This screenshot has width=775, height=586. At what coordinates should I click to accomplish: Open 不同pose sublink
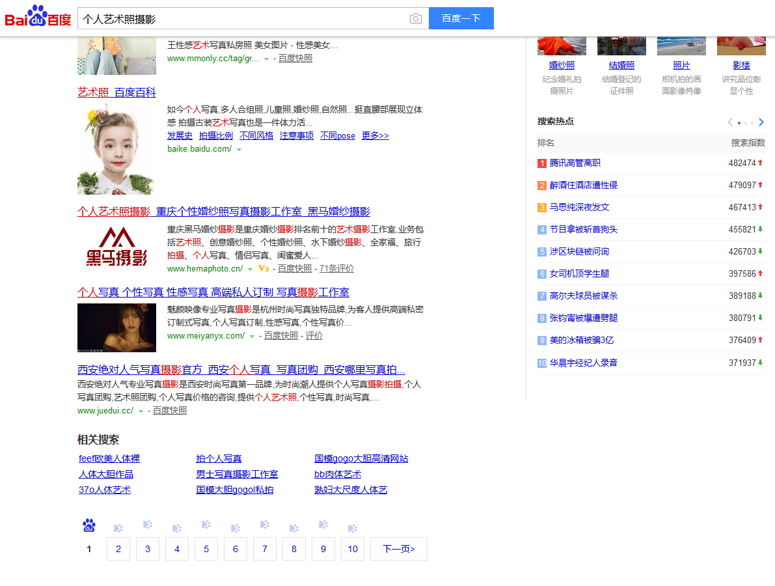pyautogui.click(x=338, y=135)
